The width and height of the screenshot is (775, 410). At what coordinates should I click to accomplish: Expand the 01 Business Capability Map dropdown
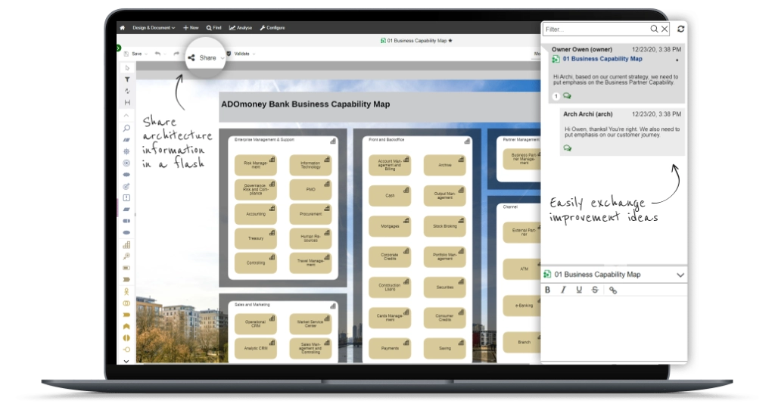680,275
